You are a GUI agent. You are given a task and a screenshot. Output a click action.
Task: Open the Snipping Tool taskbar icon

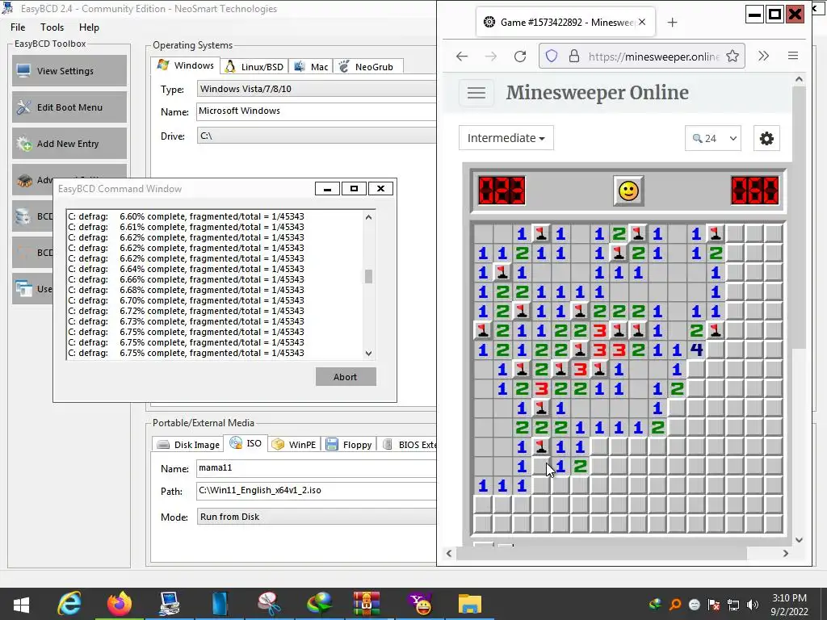[x=269, y=604]
